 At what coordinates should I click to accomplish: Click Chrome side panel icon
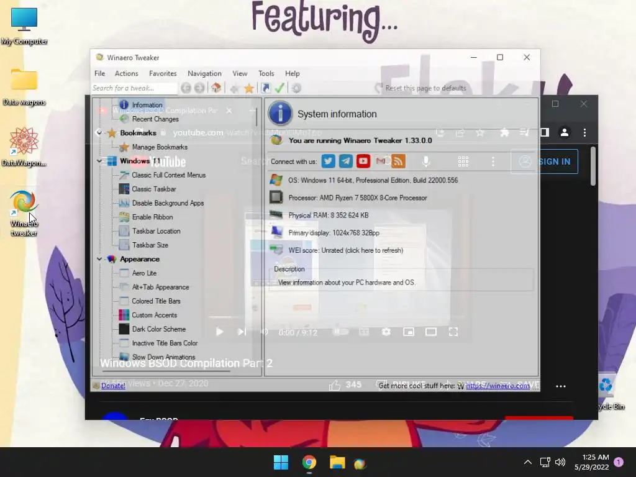click(544, 133)
